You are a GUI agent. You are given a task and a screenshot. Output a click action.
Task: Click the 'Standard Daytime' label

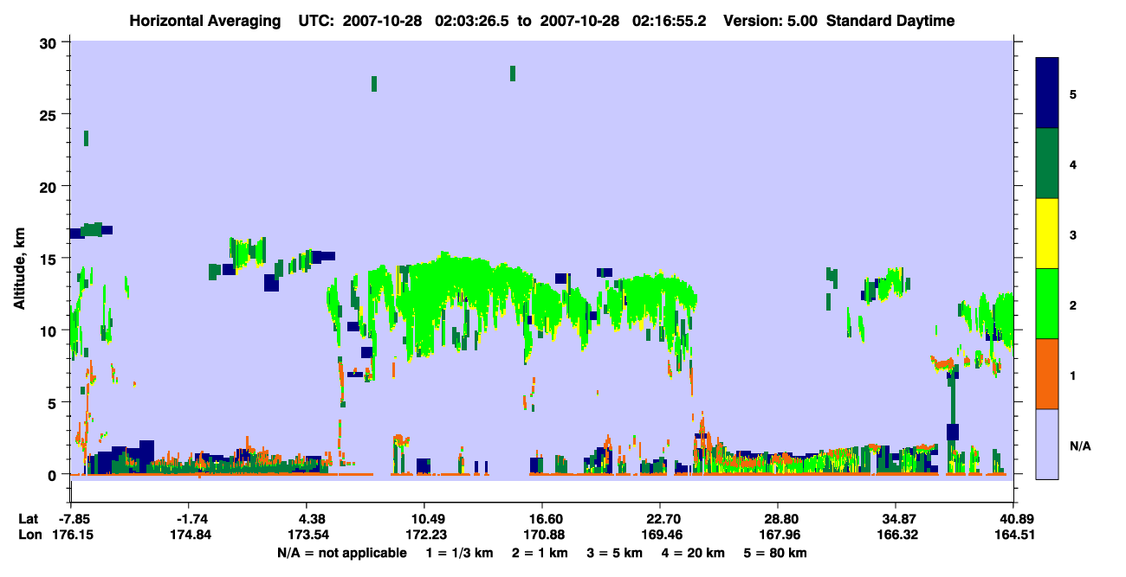click(x=890, y=21)
